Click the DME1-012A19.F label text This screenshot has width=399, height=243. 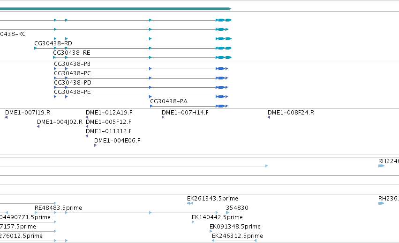[109, 113]
